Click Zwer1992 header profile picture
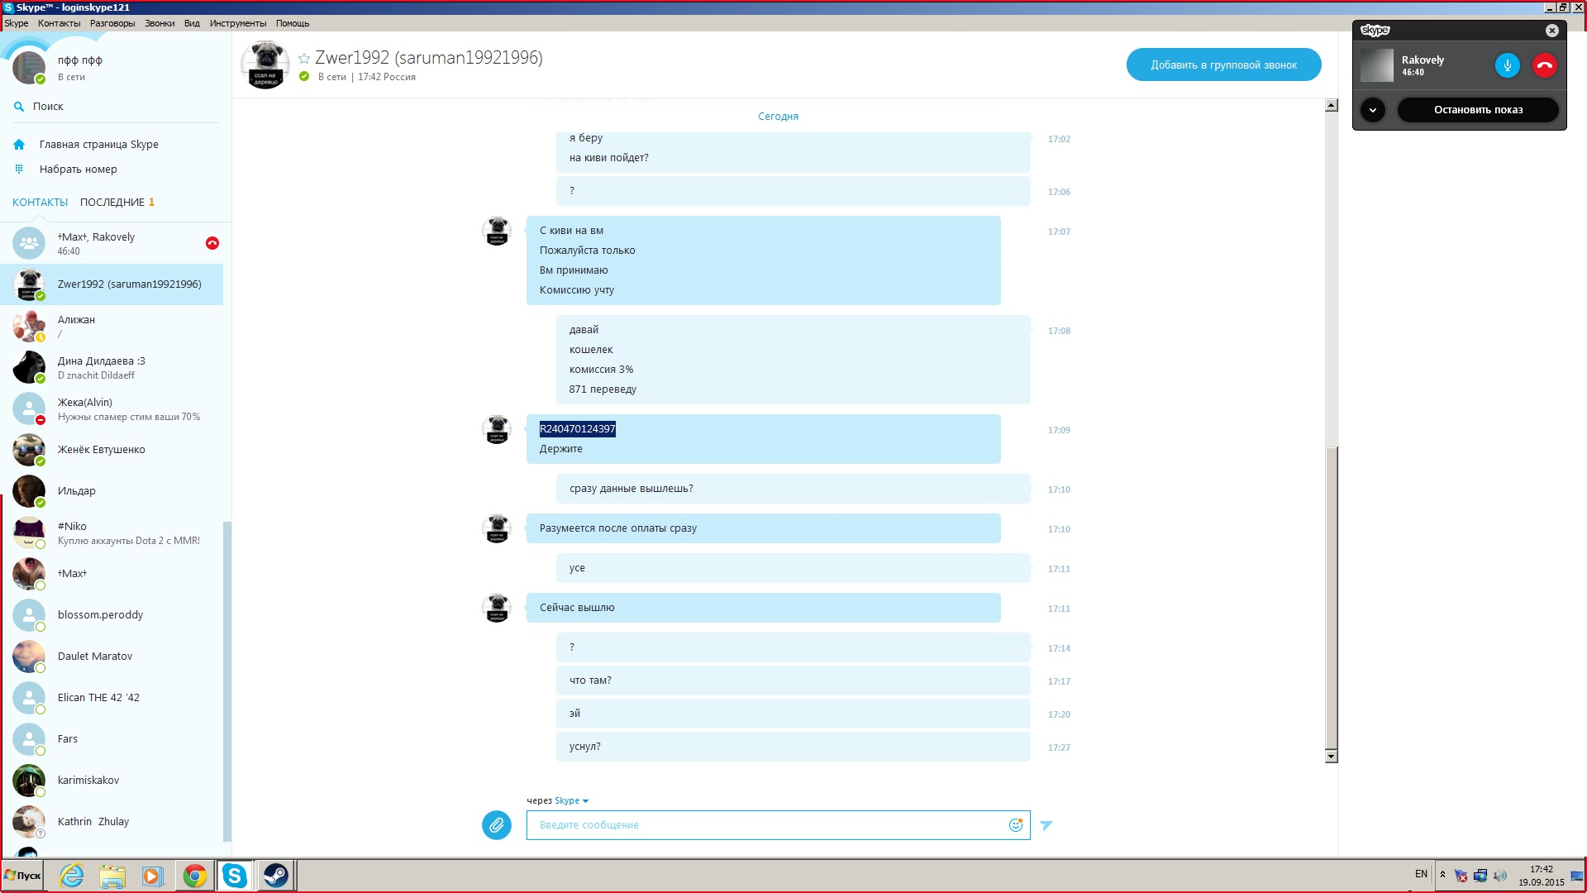 pos(265,64)
